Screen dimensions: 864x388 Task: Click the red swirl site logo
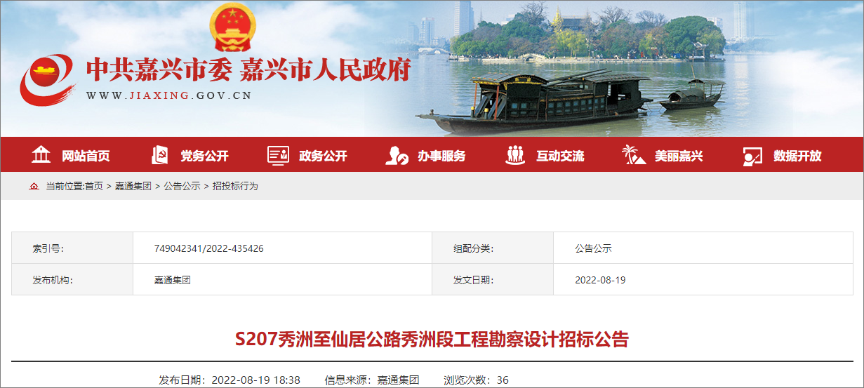coord(47,79)
